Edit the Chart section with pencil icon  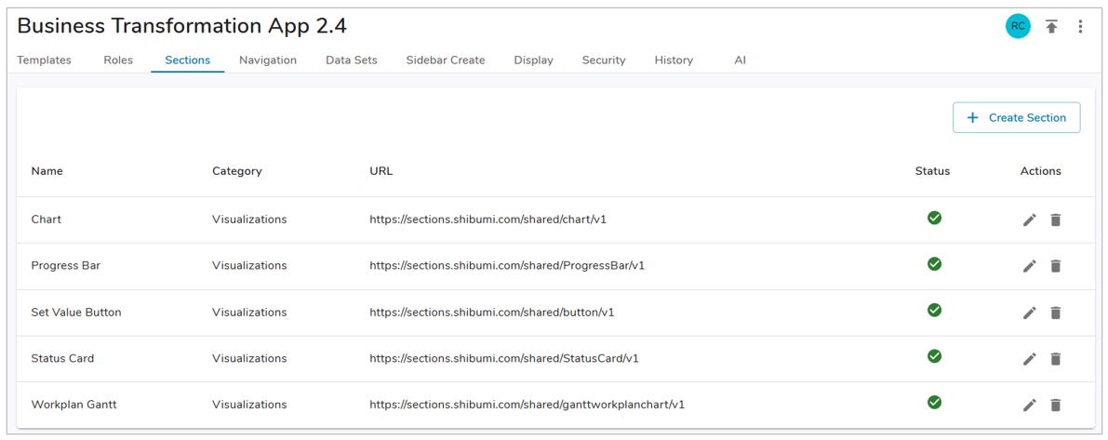point(1029,220)
